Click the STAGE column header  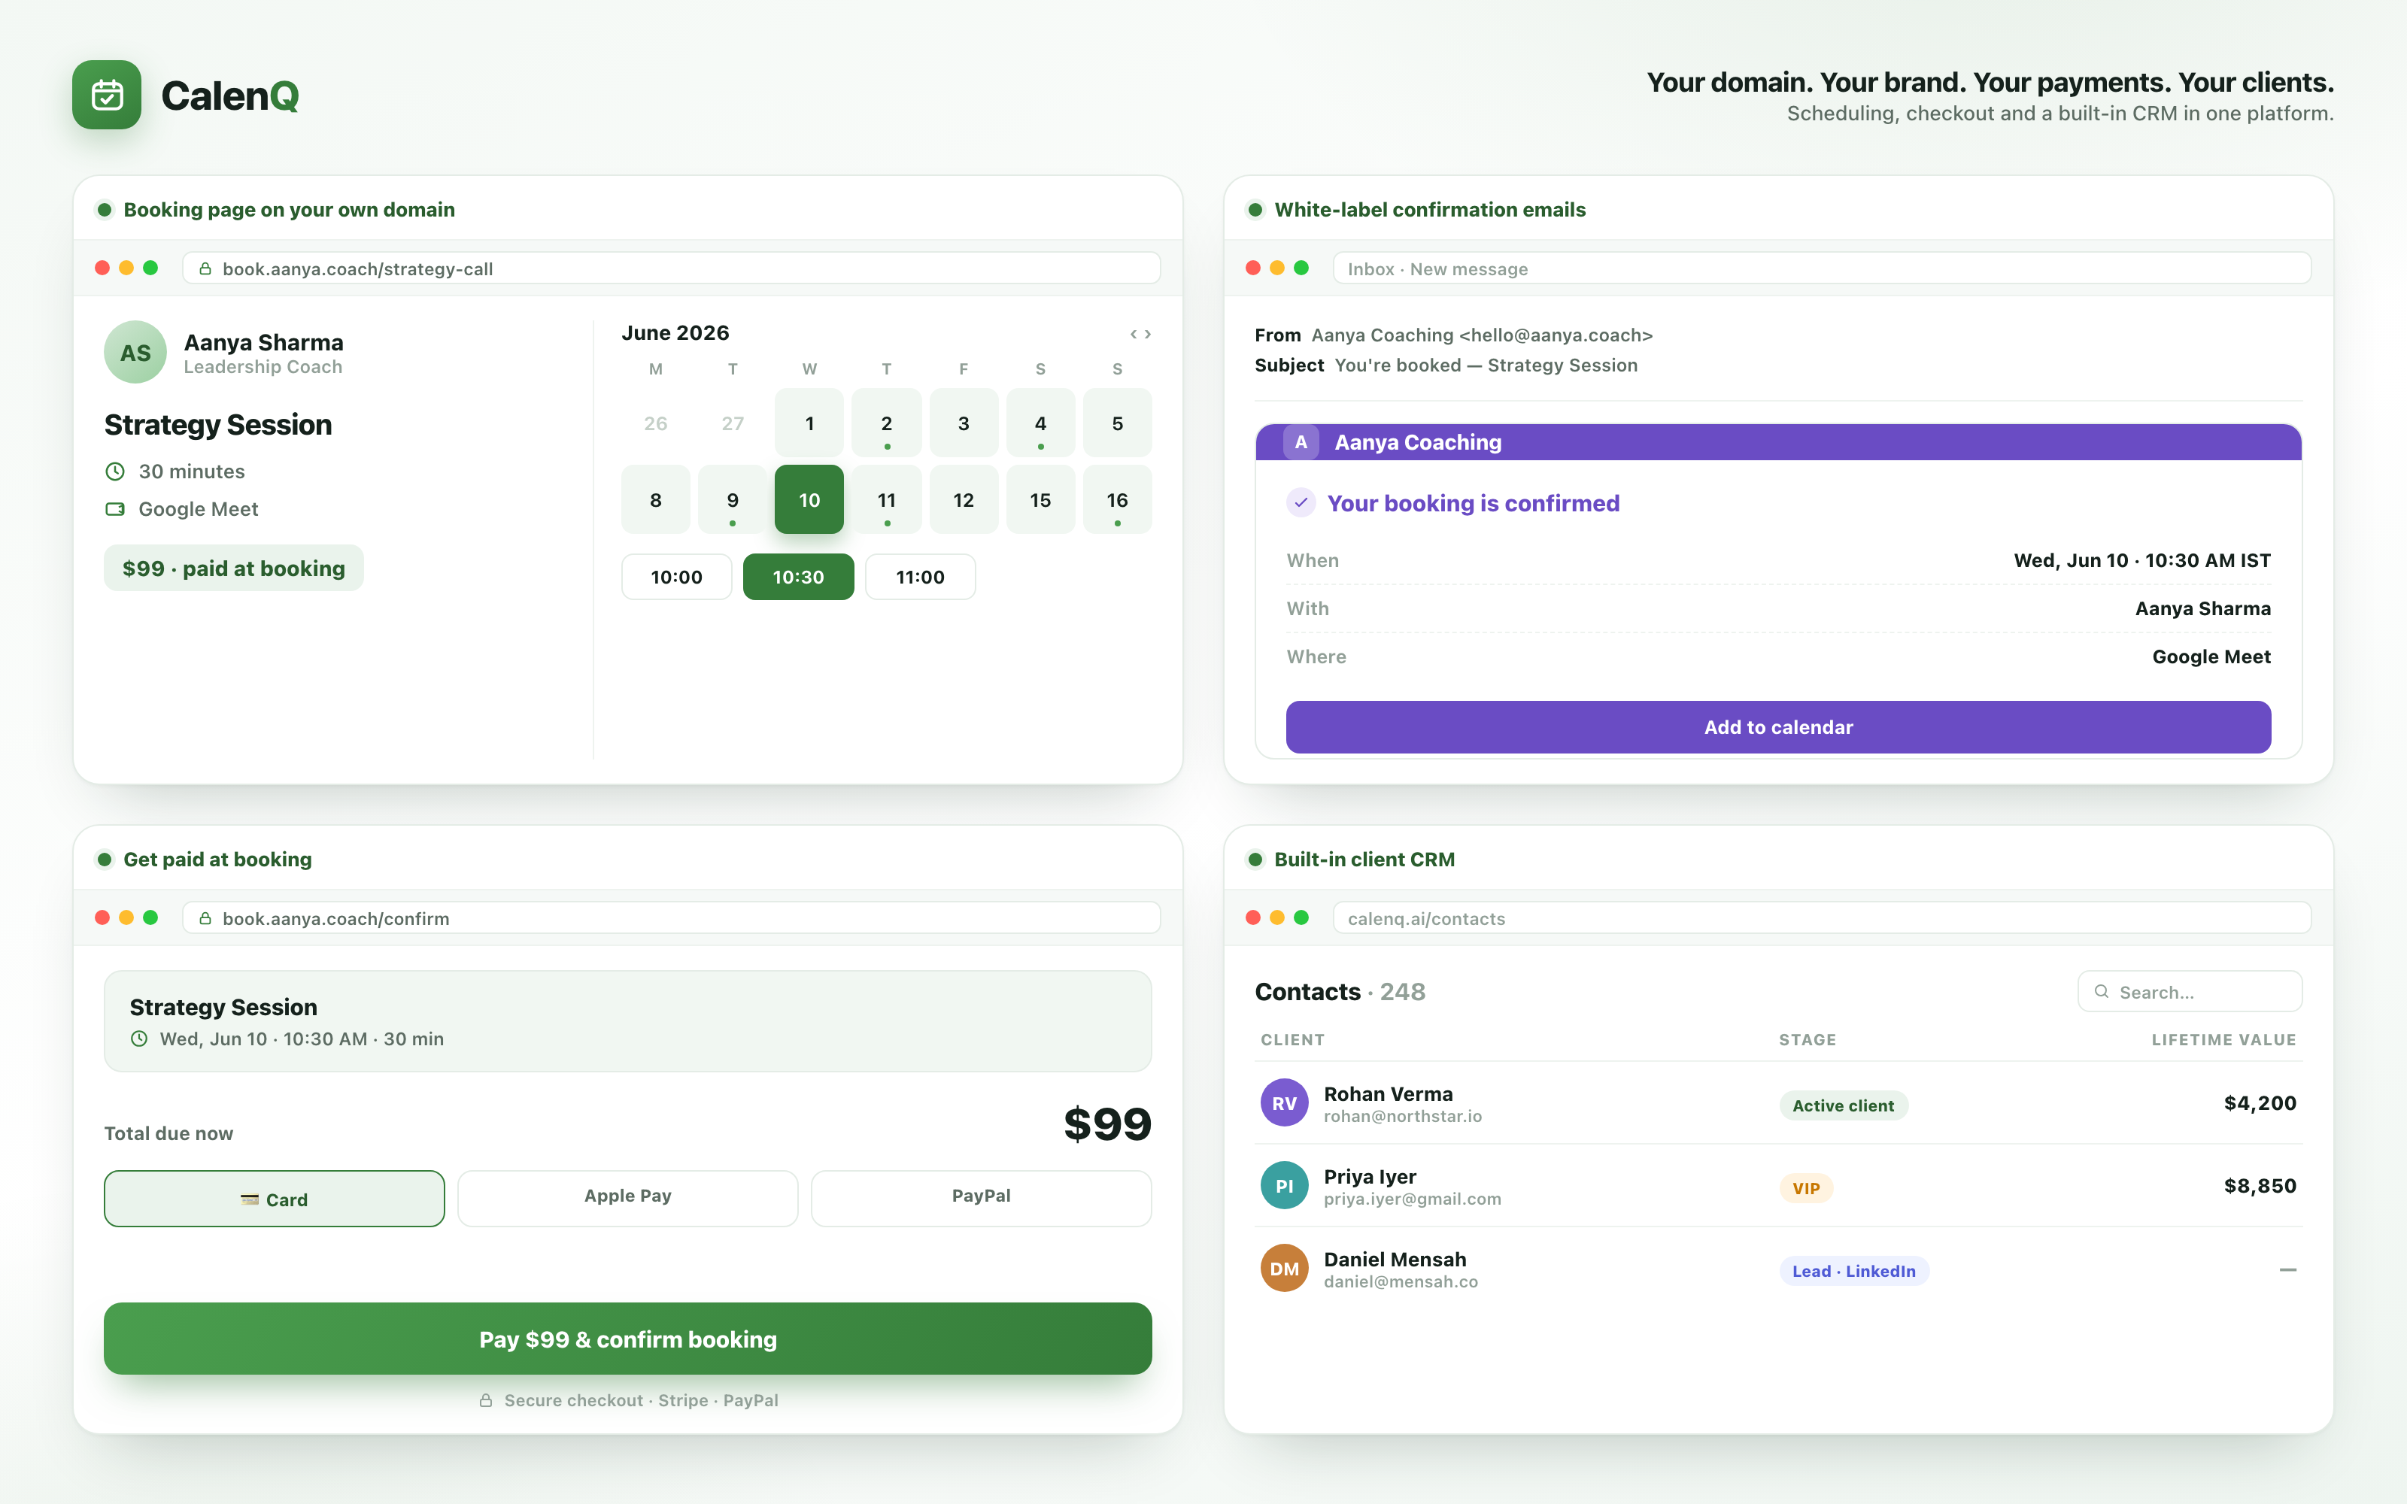click(x=1808, y=1039)
